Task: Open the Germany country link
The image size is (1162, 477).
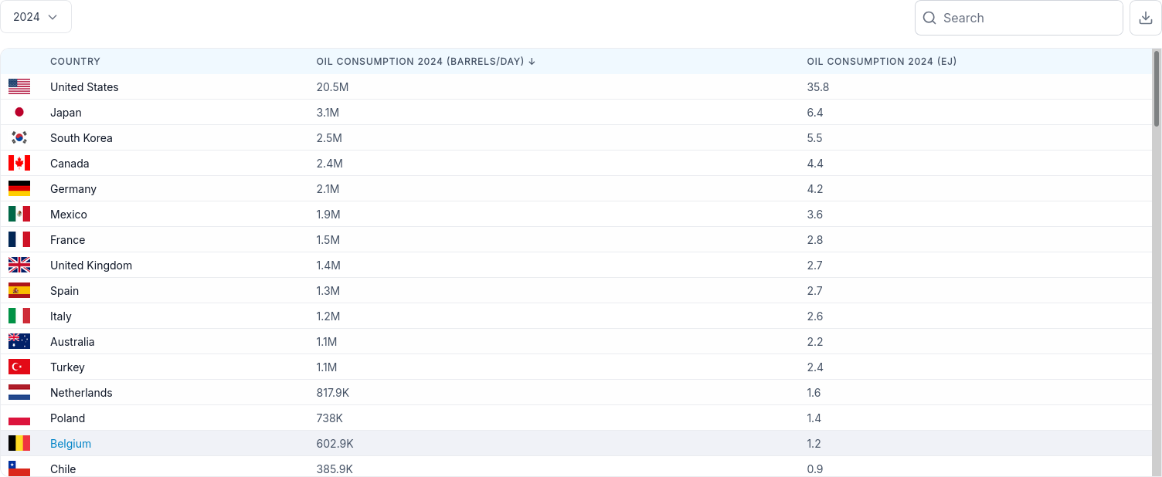Action: 73,189
